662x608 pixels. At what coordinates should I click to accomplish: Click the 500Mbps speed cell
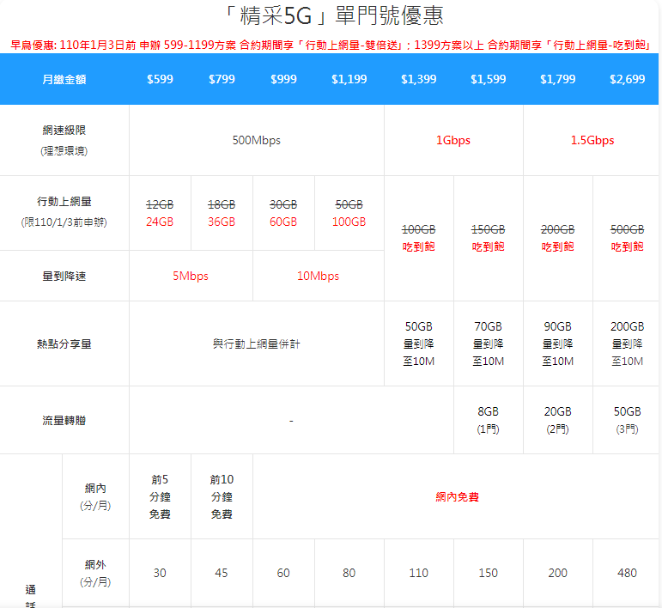pos(256,140)
